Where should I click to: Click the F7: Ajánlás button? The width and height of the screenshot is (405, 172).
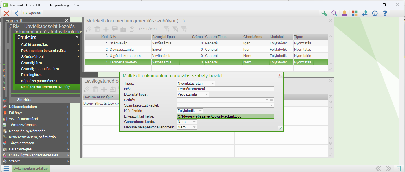[32, 13]
